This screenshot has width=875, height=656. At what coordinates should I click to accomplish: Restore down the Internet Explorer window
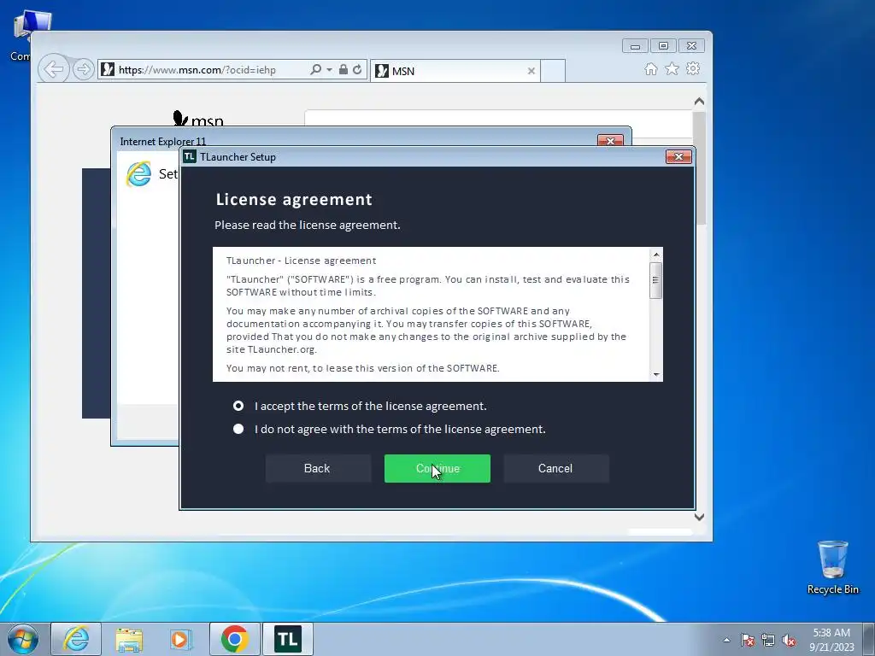point(663,46)
